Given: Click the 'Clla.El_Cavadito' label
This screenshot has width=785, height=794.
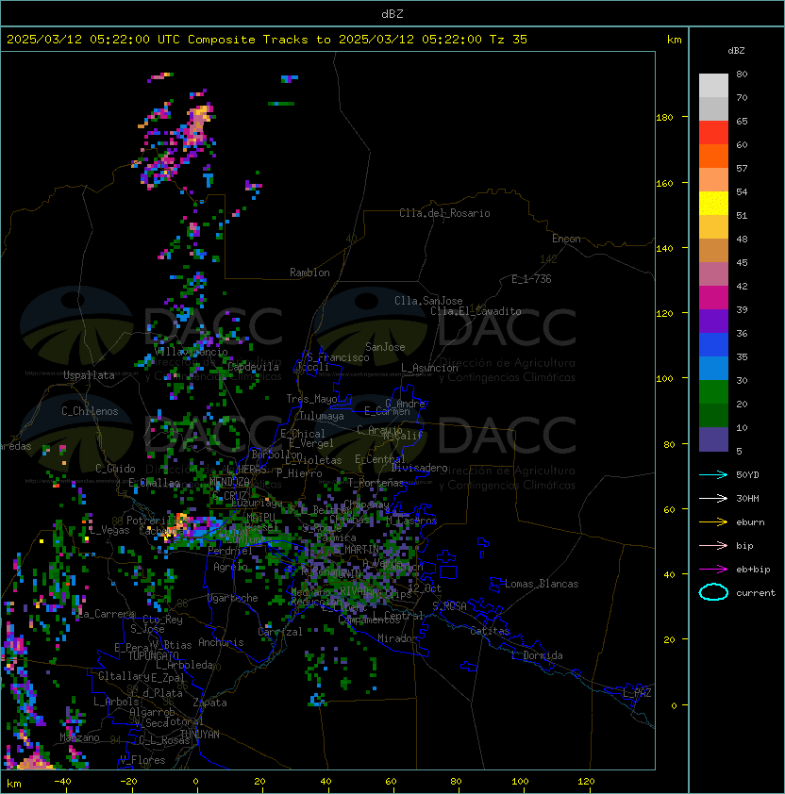Looking at the screenshot, I should [x=476, y=311].
